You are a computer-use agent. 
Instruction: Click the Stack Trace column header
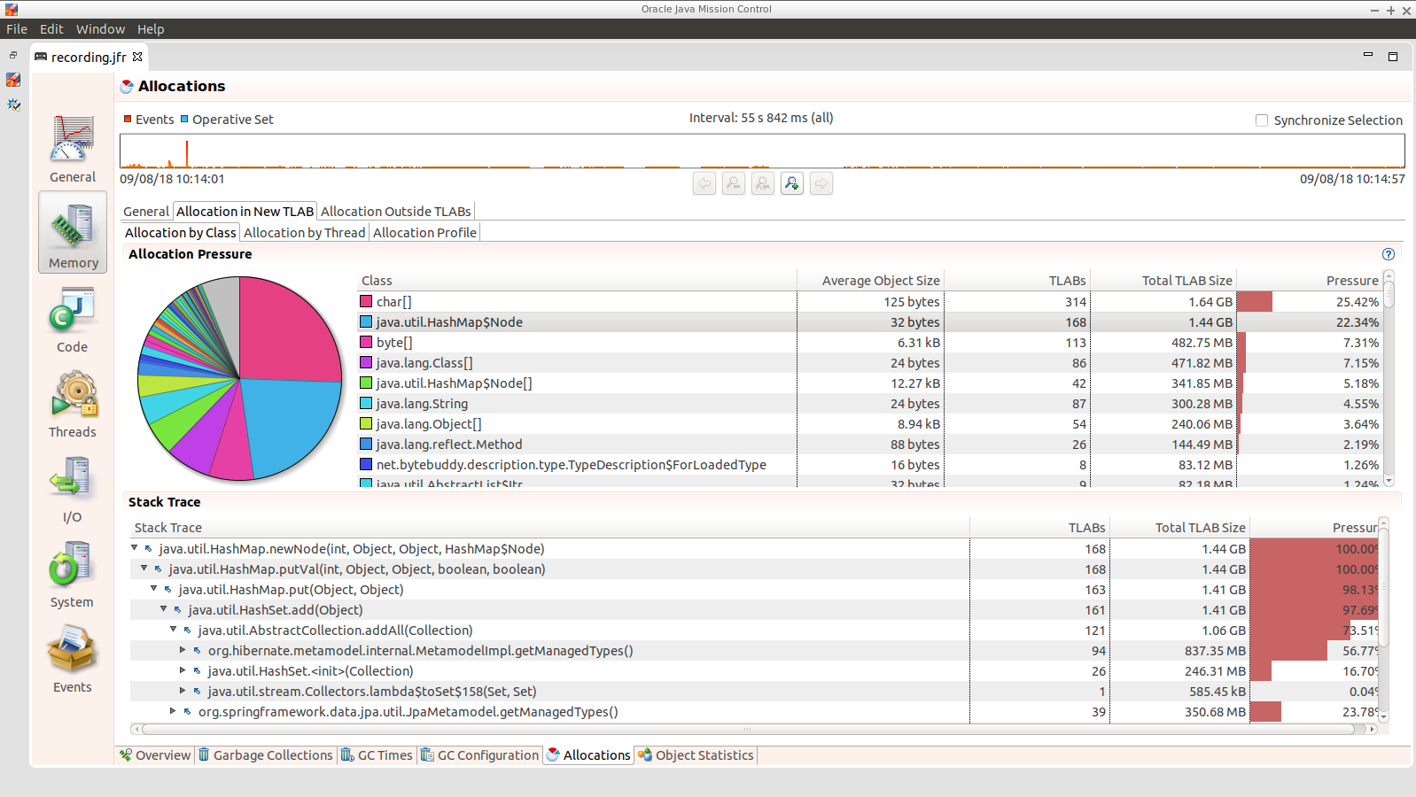click(549, 528)
